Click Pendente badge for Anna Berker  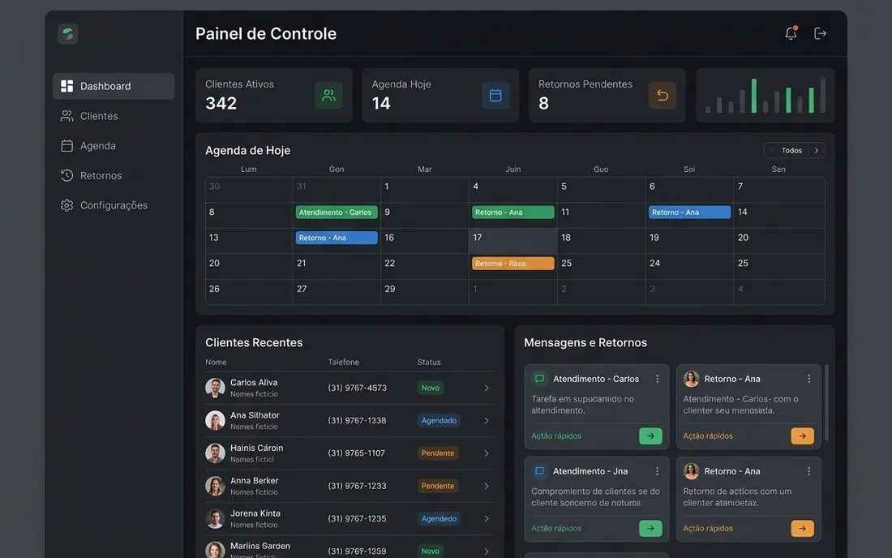(x=437, y=486)
